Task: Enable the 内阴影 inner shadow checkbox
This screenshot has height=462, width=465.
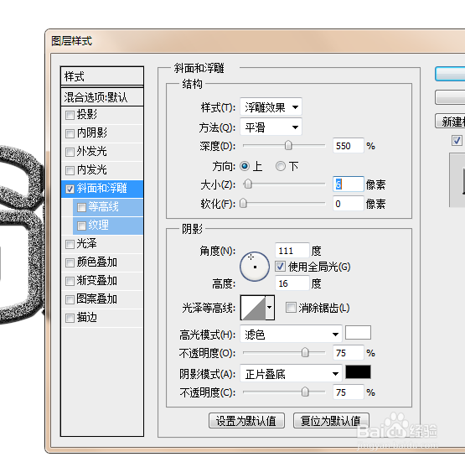Action: tap(70, 133)
